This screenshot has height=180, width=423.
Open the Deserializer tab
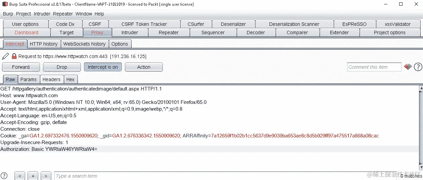click(x=233, y=24)
